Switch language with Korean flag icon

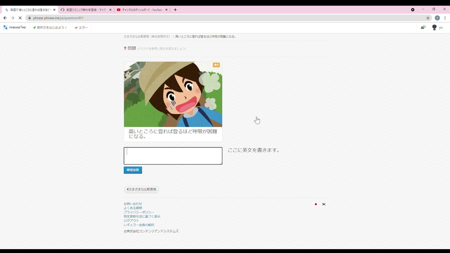(324, 204)
